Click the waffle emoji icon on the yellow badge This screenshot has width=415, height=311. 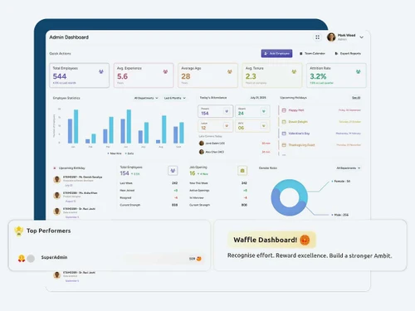(x=305, y=240)
